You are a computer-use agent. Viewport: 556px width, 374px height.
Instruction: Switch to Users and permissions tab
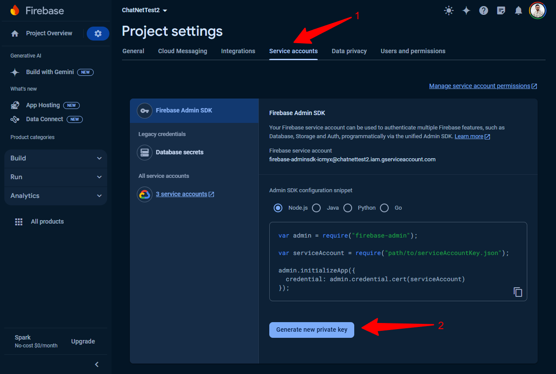[x=413, y=51]
